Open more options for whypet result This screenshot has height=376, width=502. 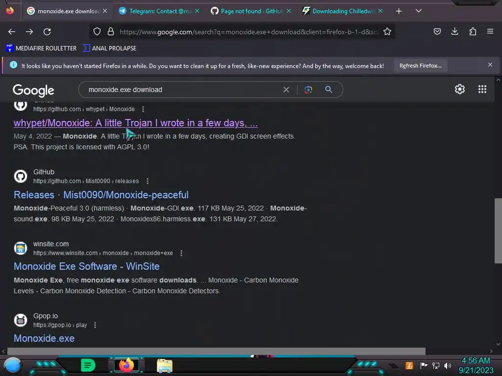click(x=143, y=109)
